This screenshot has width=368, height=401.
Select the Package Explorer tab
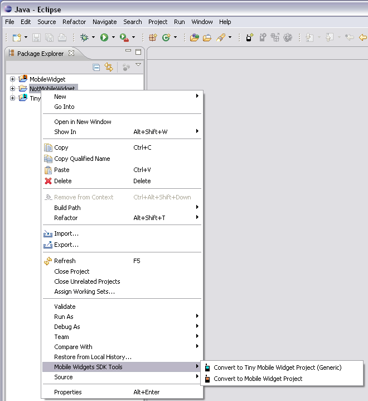(x=40, y=54)
